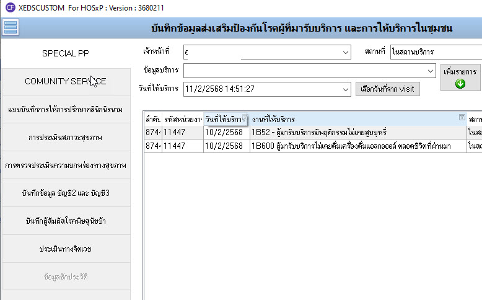Click filter icon in วันที่ให้บริการ column header
Screen dimensions: 482x300
pyautogui.click(x=244, y=118)
